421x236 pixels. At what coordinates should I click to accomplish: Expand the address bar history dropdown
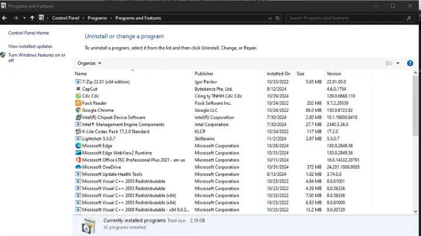point(270,18)
